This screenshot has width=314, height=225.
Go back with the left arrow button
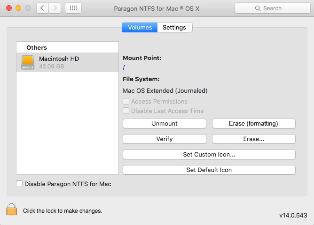pyautogui.click(x=42, y=8)
